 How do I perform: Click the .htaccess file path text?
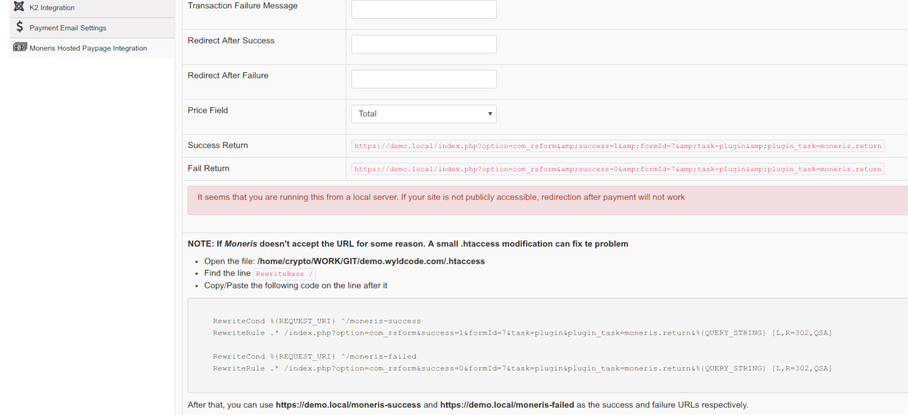371,261
